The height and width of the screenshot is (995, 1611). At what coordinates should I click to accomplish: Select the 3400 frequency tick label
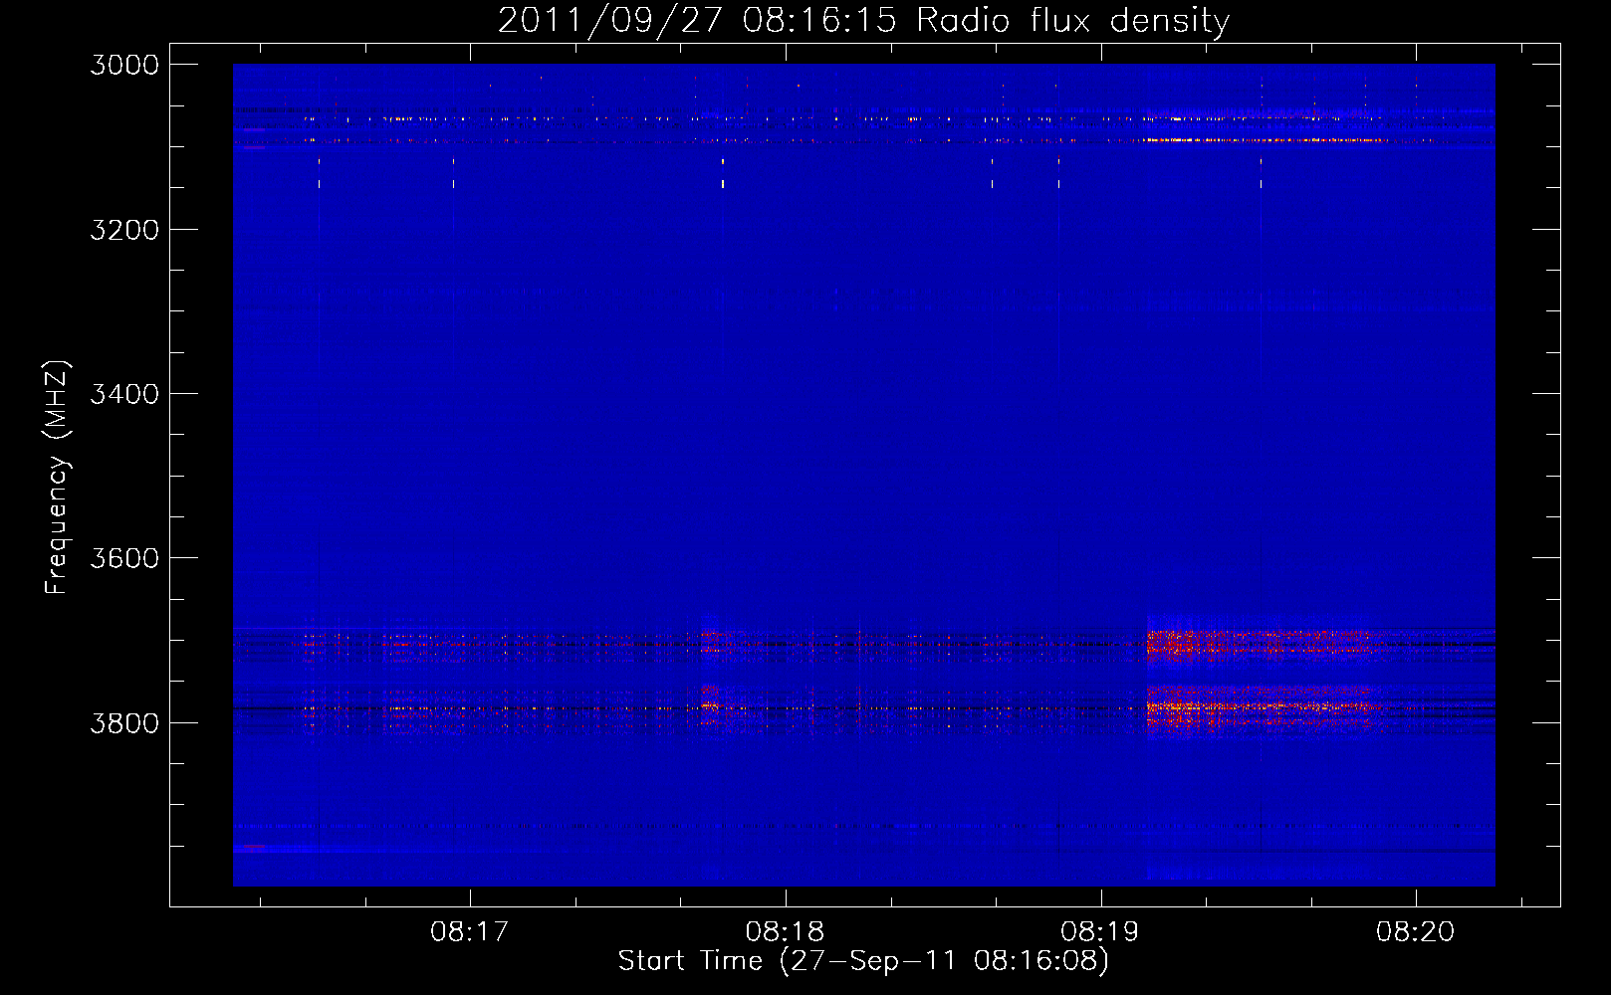(124, 394)
